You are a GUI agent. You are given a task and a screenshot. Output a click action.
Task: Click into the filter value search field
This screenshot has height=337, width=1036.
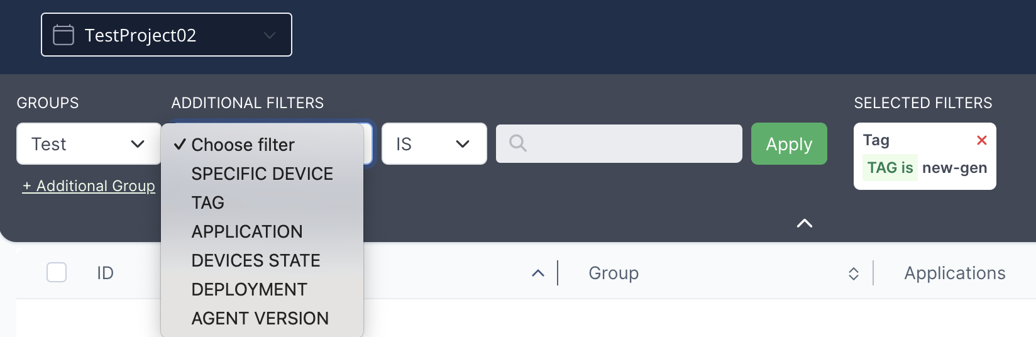[619, 143]
